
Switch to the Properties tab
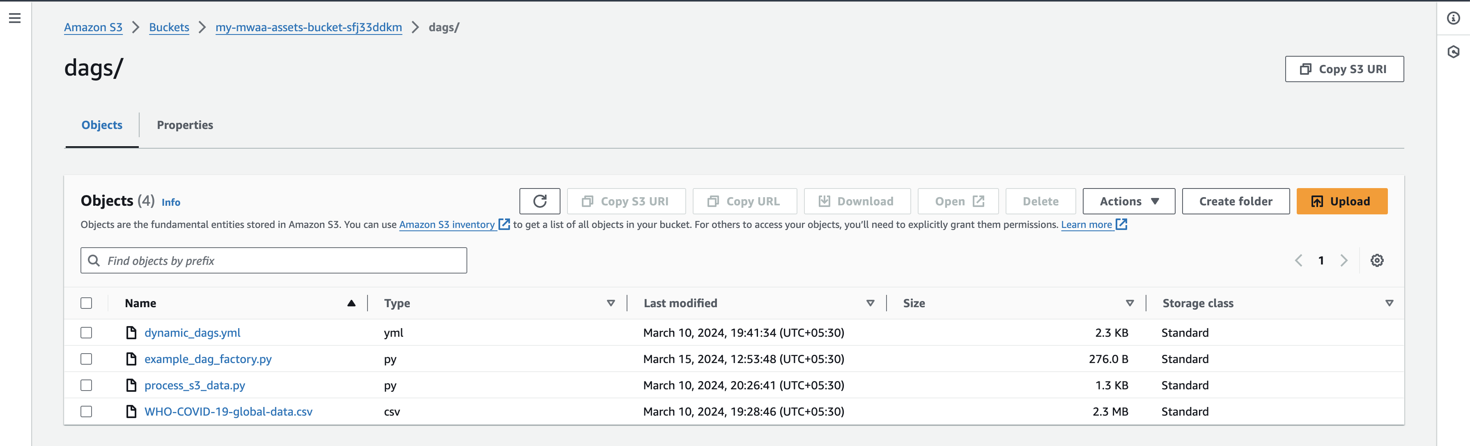[185, 125]
